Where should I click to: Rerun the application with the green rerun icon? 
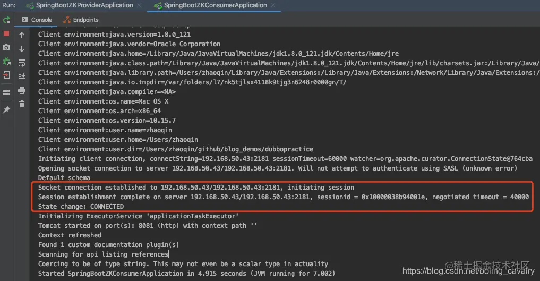tap(6, 20)
